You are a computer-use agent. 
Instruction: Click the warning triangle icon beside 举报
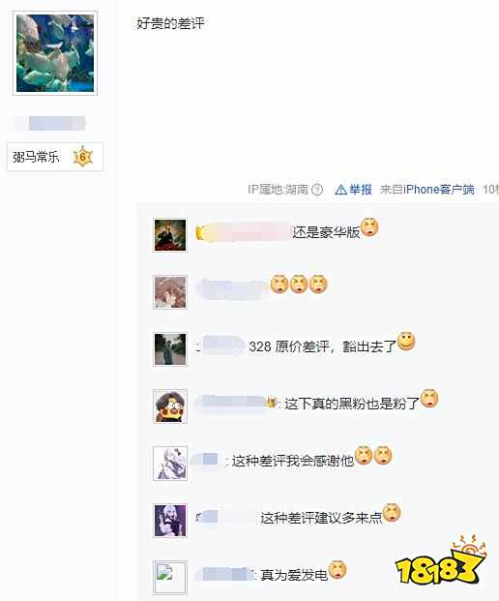point(340,190)
